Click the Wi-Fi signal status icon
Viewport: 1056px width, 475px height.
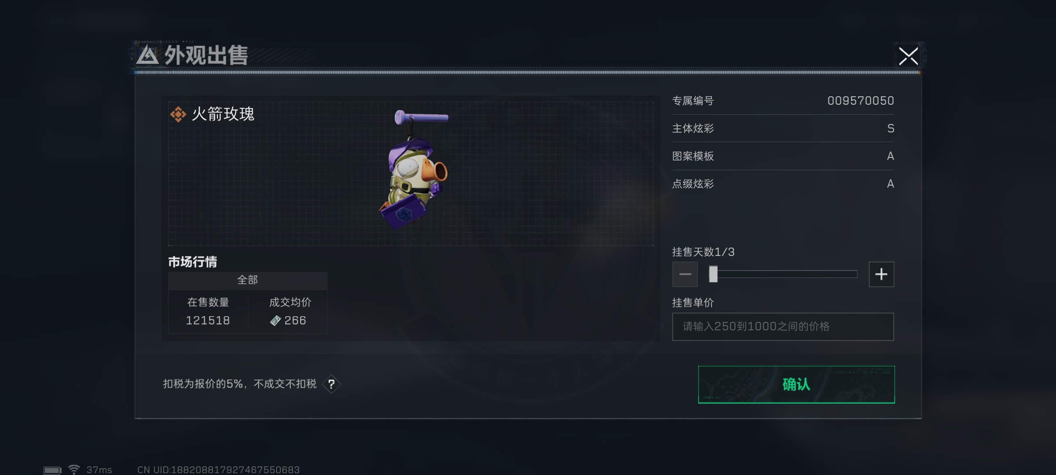coord(74,469)
